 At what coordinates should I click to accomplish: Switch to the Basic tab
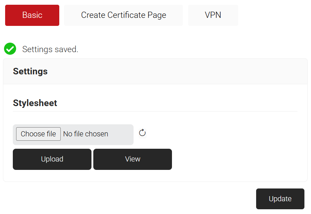(x=32, y=15)
